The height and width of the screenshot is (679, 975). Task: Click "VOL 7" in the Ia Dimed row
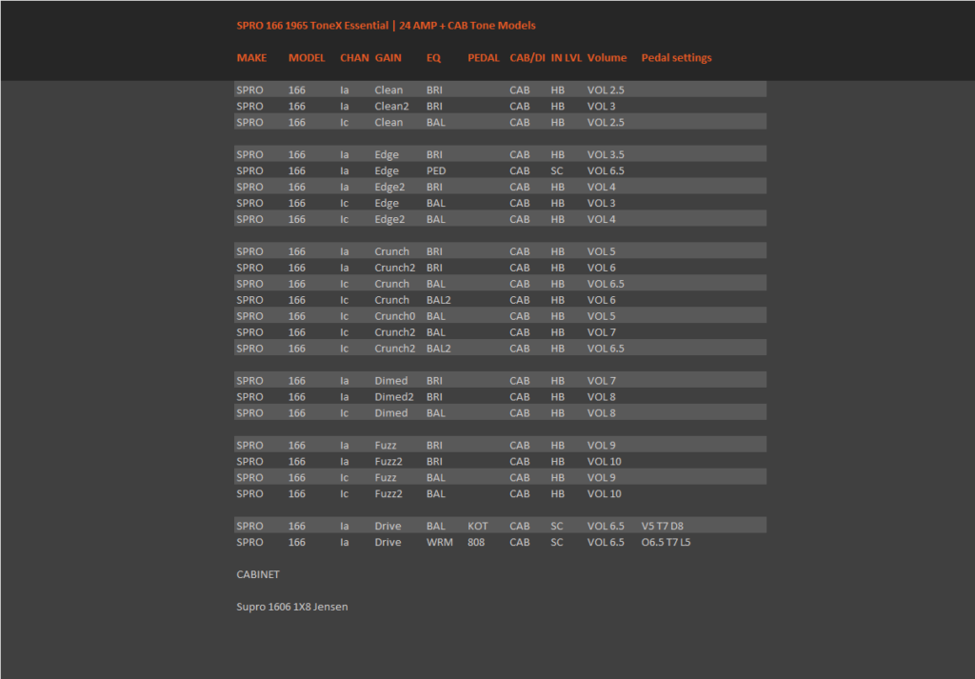602,381
